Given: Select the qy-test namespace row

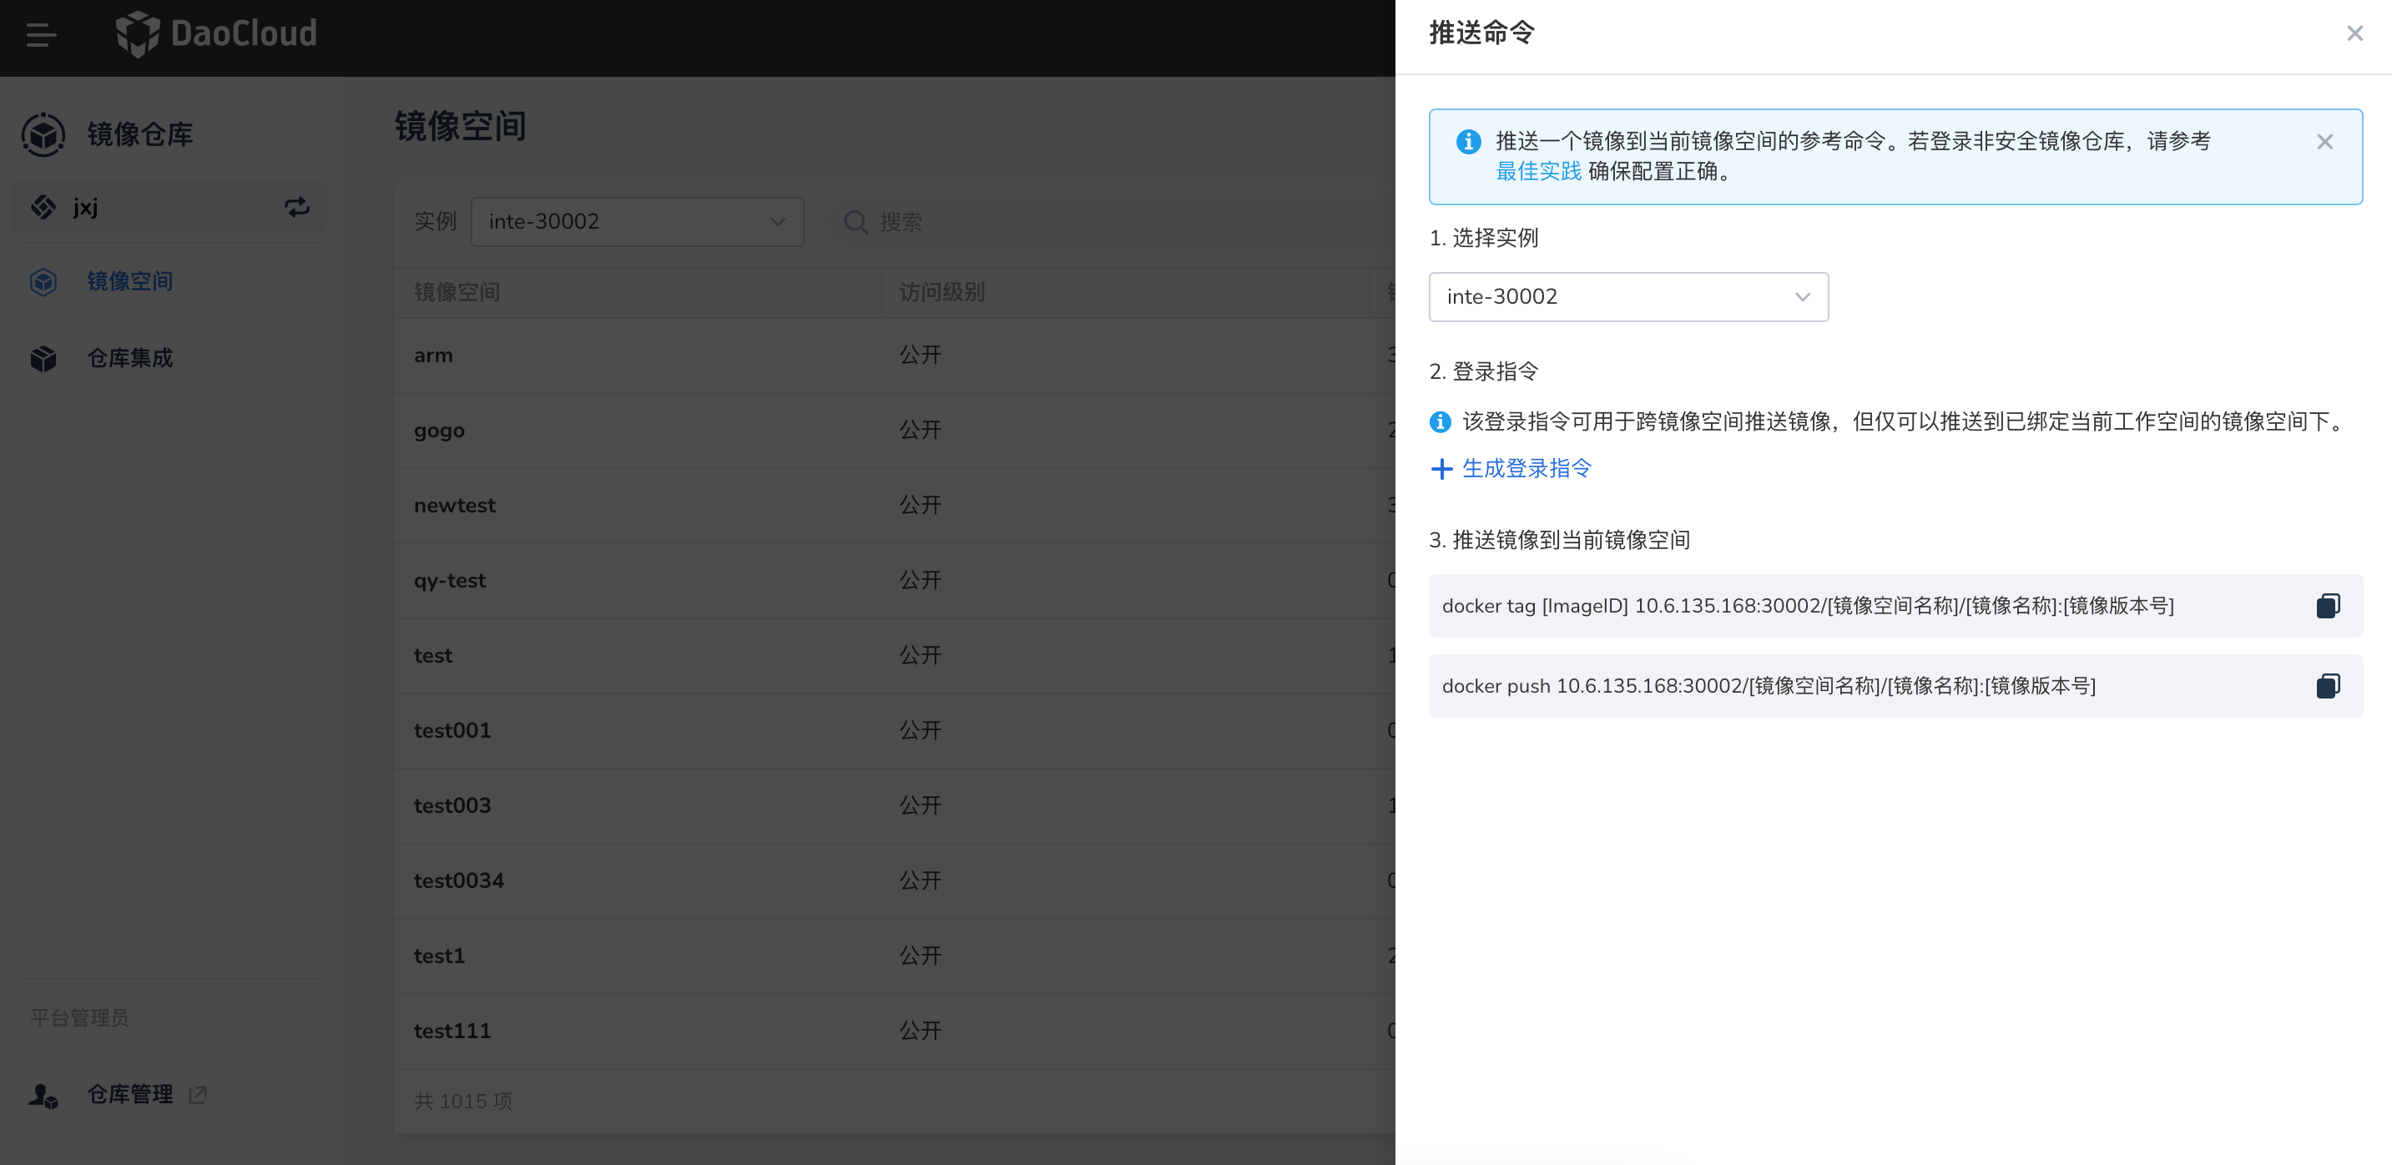Looking at the screenshot, I should point(451,580).
